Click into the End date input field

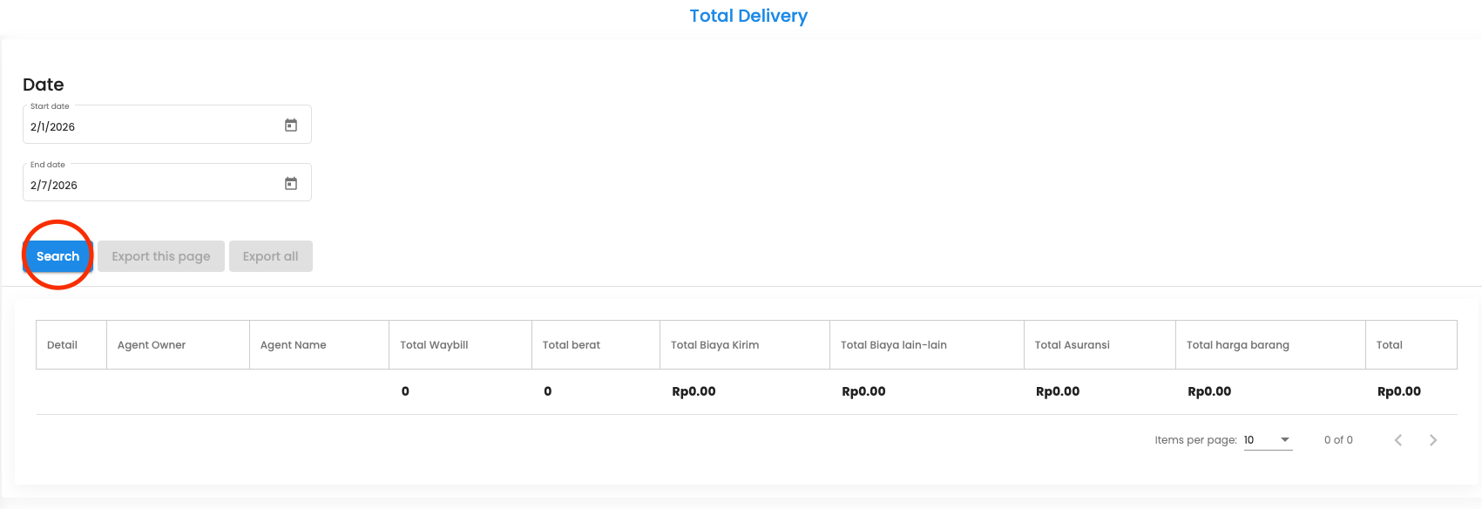click(148, 186)
